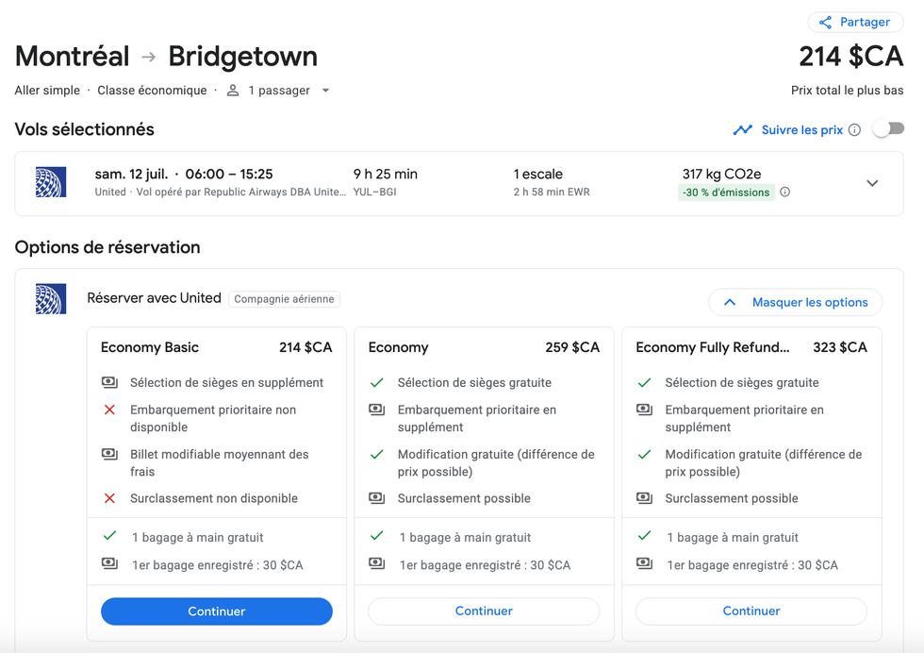Click the passenger person icon
This screenshot has height=653, width=924.
click(233, 91)
